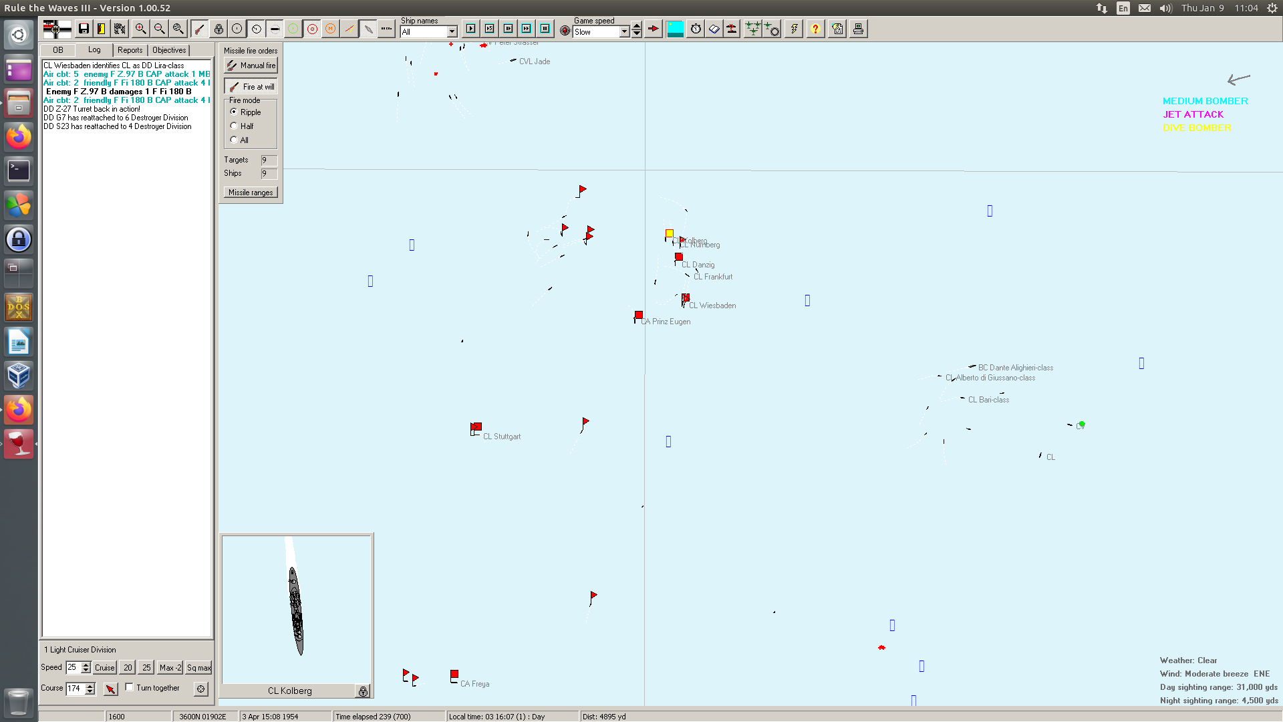
Task: Click the black range circle icon
Action: pos(237,29)
